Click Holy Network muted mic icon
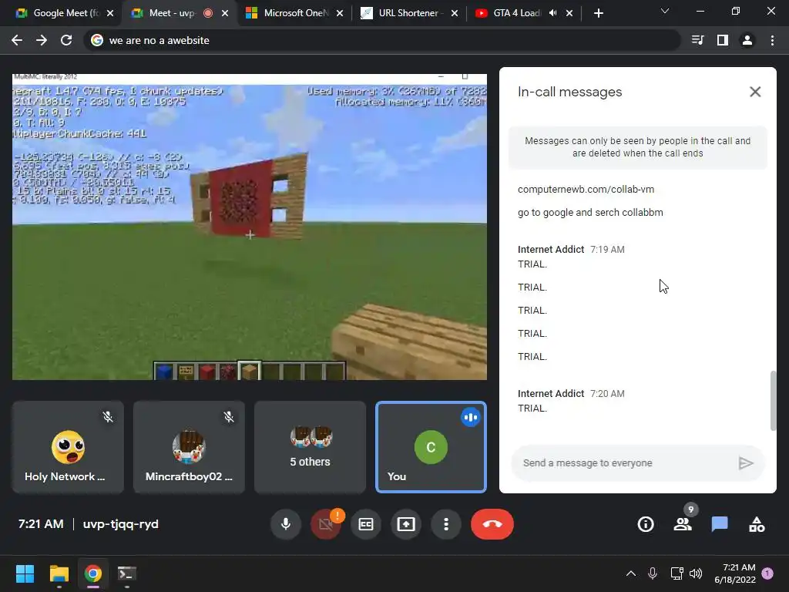 tap(108, 417)
